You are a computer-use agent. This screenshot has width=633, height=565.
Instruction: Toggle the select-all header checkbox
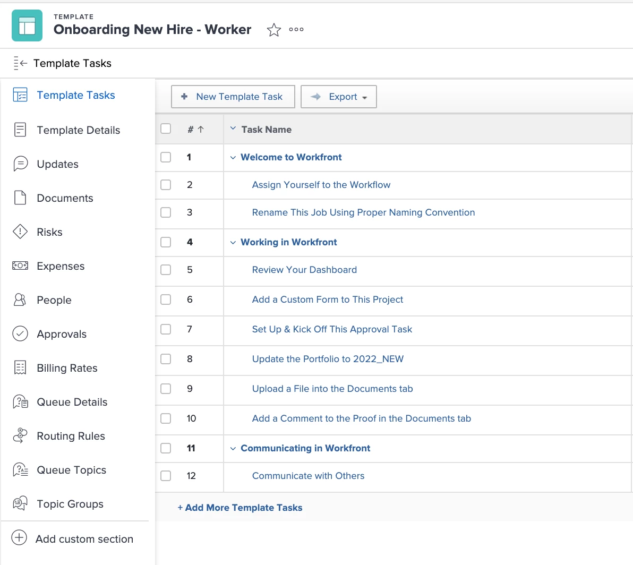166,129
